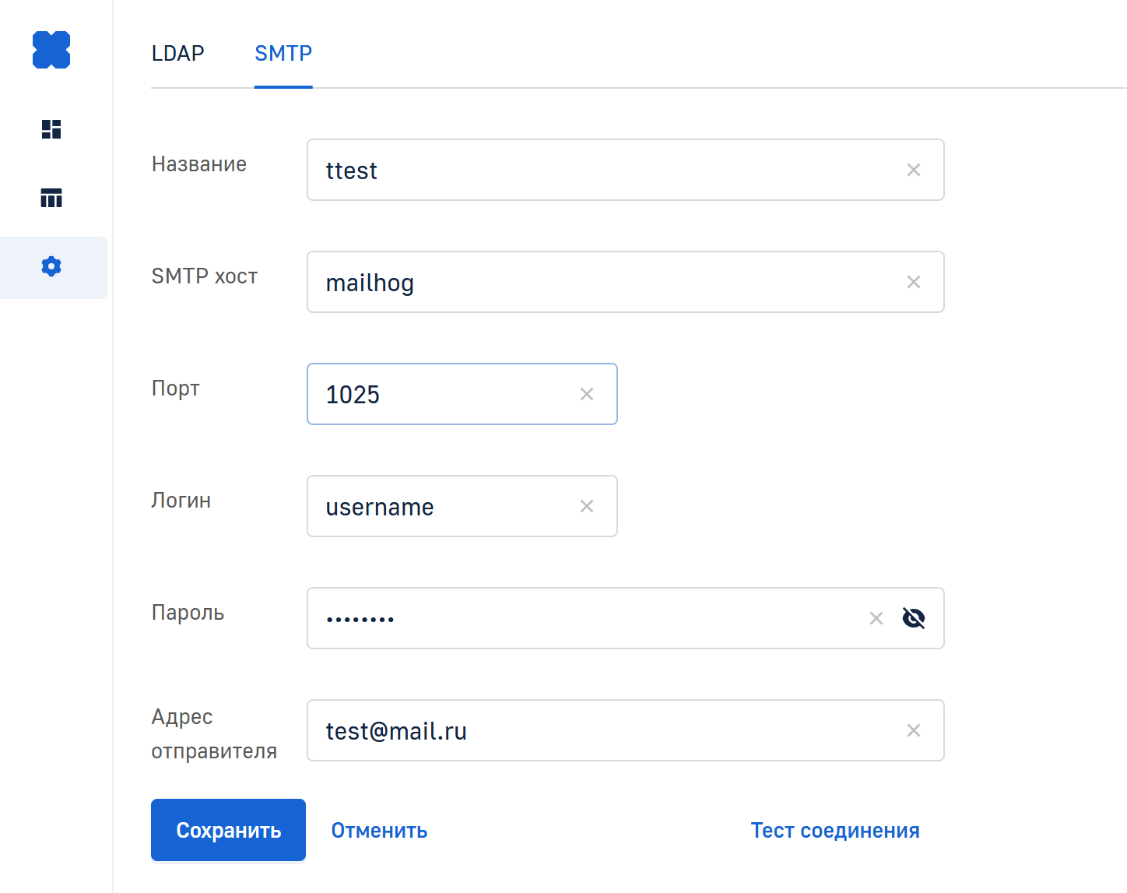Viewport: 1127px width, 893px height.
Task: Clear the Порт field with X icon
Action: (587, 394)
